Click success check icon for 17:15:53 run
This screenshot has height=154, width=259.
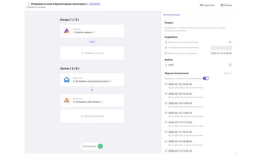(x=166, y=122)
